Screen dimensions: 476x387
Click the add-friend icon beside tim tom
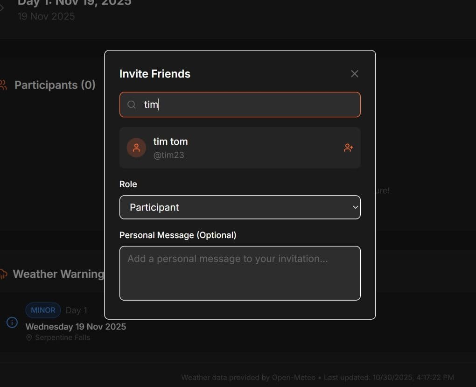click(x=348, y=147)
